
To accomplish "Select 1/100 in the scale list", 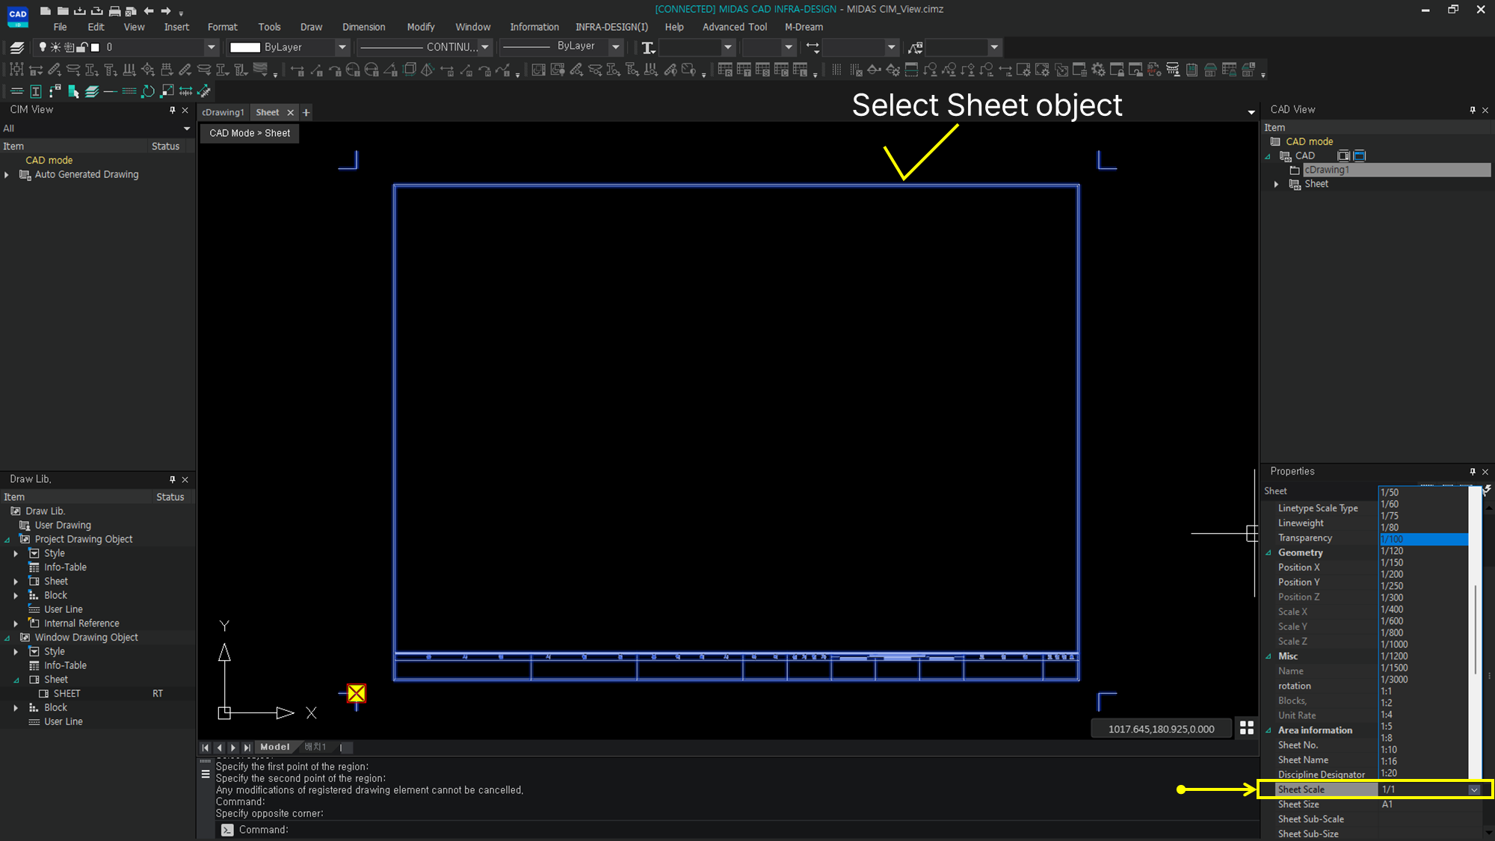I will coord(1423,539).
